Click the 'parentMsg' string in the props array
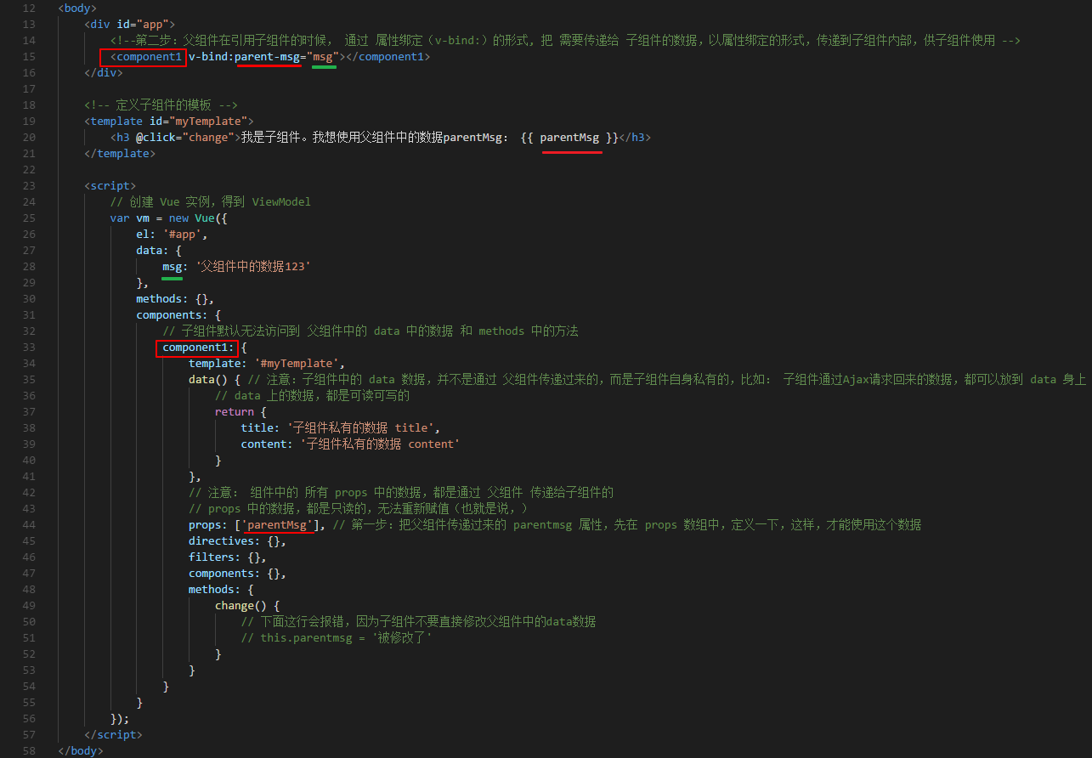1092x758 pixels. (x=280, y=525)
